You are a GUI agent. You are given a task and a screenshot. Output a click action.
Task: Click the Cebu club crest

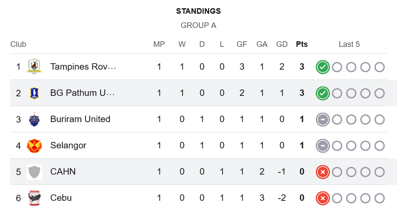(34, 198)
